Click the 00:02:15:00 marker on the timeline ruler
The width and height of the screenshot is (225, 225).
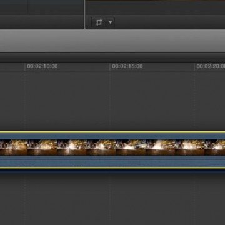(127, 66)
